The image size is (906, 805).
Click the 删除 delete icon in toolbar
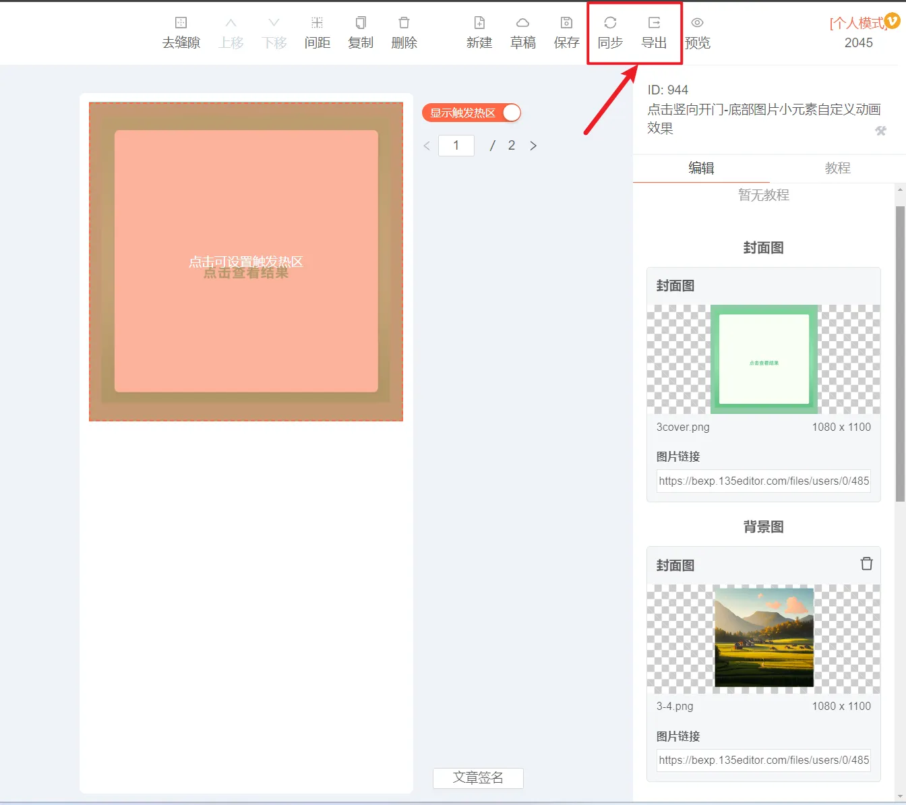pos(404,22)
